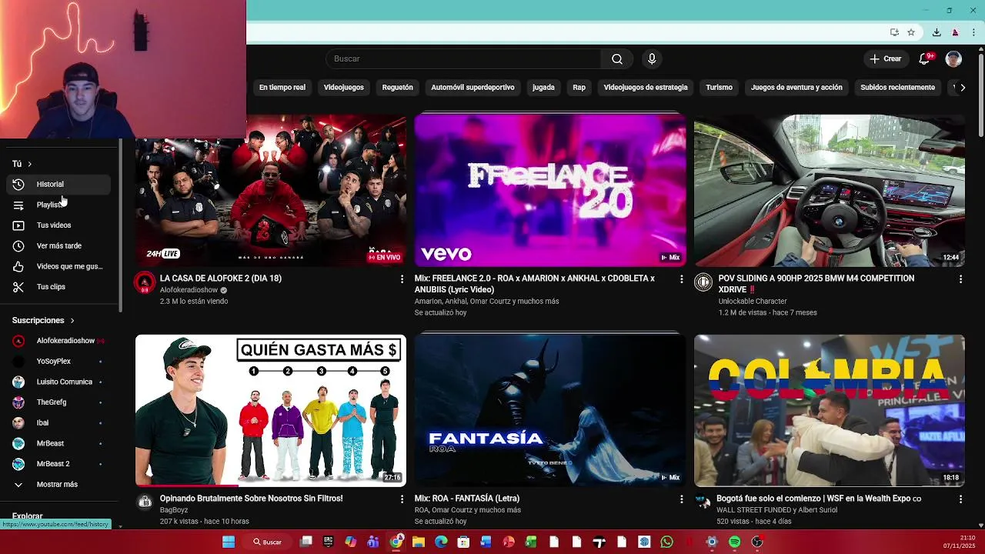Select the Subidos recientemente chip
Viewport: 985px width, 554px height.
click(898, 88)
